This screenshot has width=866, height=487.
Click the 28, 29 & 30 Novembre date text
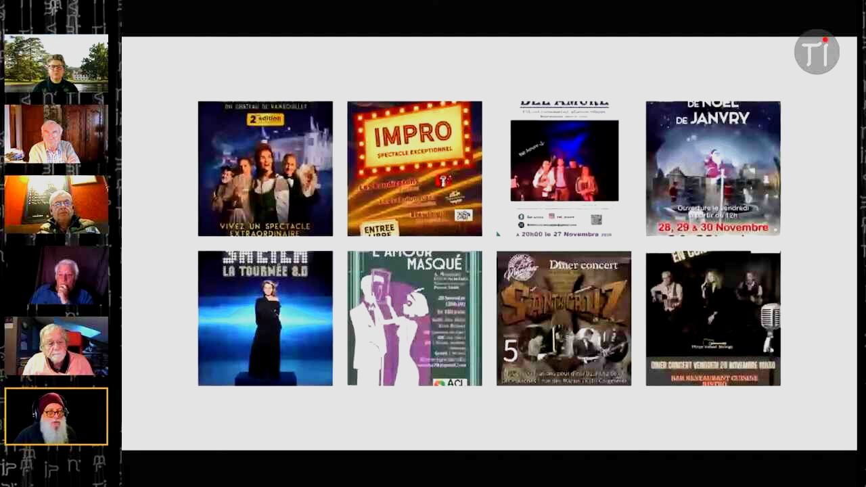(713, 227)
